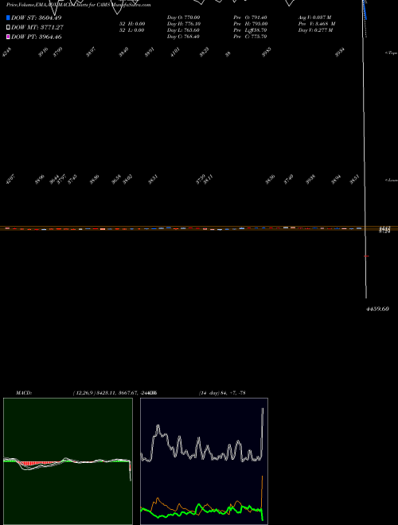Click the Day H: 776.10 value

point(184,24)
